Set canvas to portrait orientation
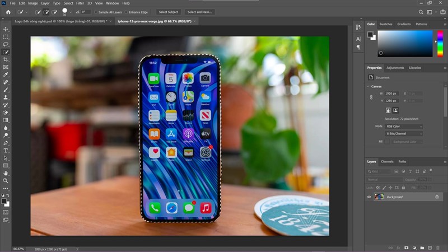 [x=388, y=110]
